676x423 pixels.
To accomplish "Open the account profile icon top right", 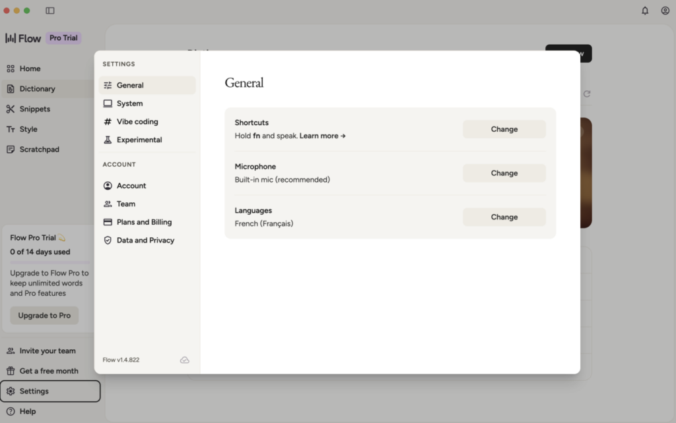I will point(665,11).
